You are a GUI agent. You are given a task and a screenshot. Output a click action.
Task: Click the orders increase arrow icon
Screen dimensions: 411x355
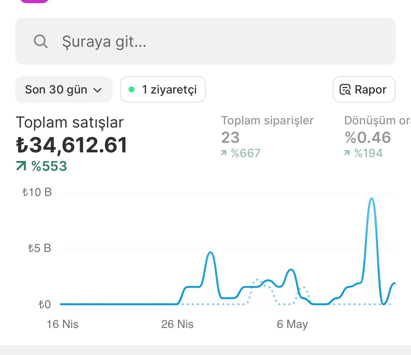point(224,153)
